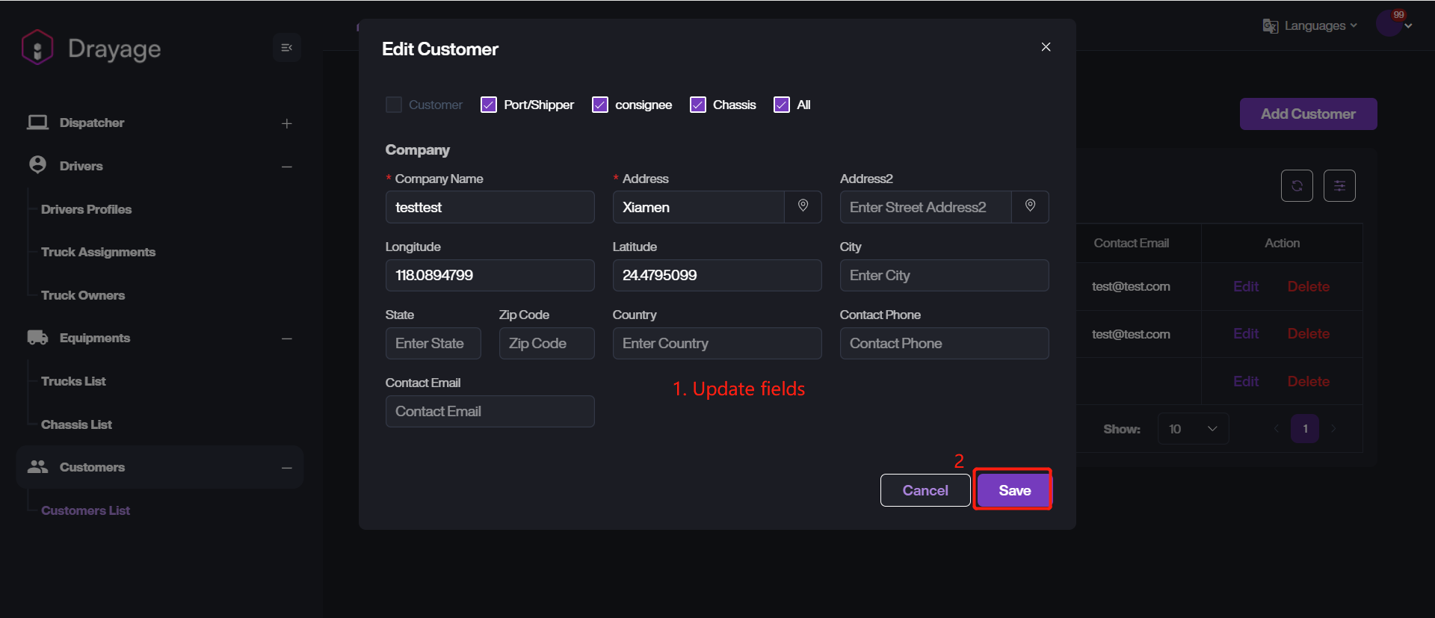Click the table refresh icon
This screenshot has width=1435, height=618.
tap(1297, 186)
